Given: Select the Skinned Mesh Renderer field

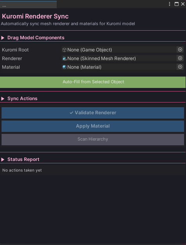Looking at the screenshot, I should (x=119, y=58).
